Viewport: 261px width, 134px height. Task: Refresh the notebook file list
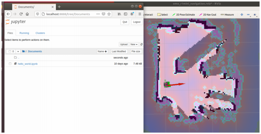click(141, 44)
